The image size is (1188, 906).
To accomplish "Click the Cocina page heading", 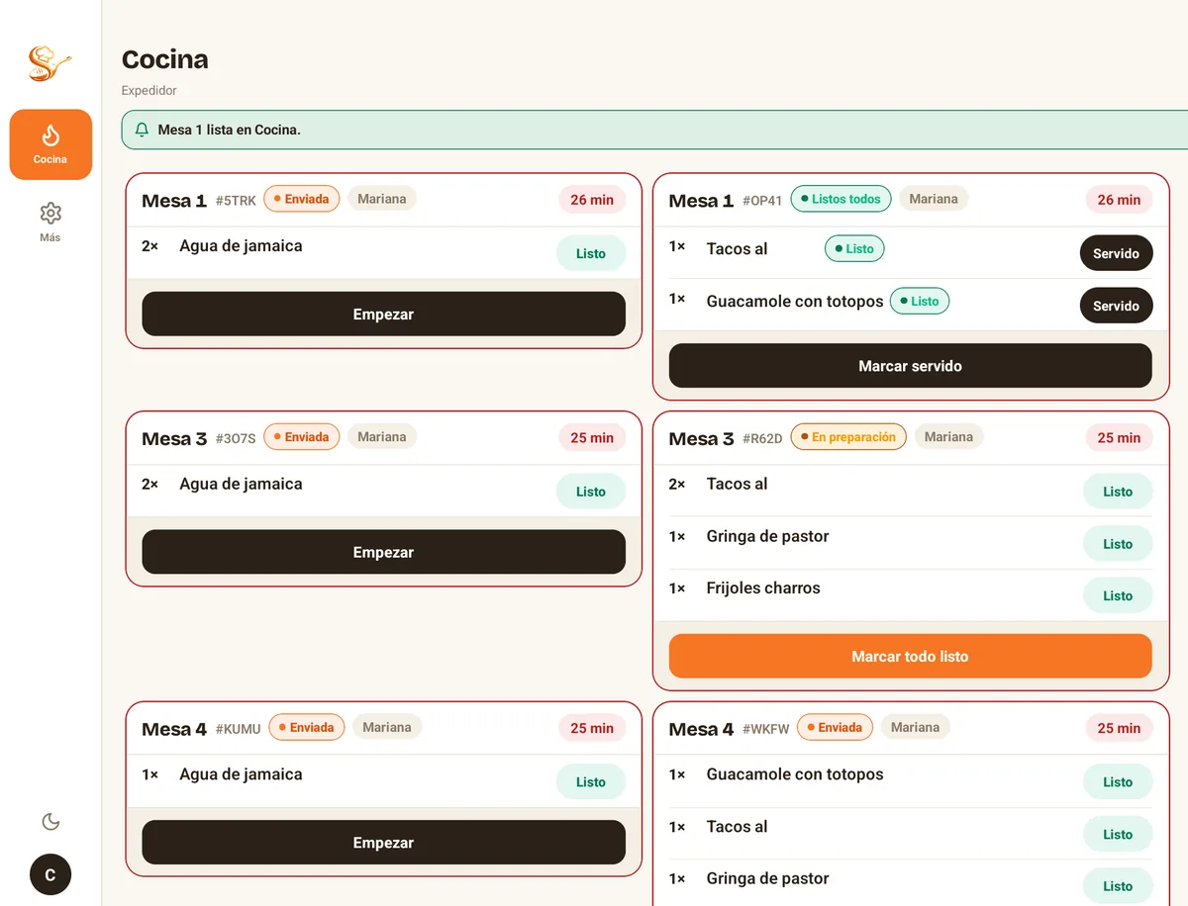I will [165, 59].
